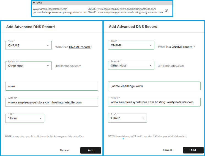
Task: Open Type dropdown in left DNS dialog
Action: [29, 45]
